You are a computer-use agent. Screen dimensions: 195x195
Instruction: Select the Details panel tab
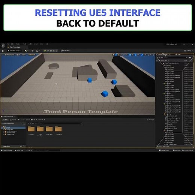point(159,54)
